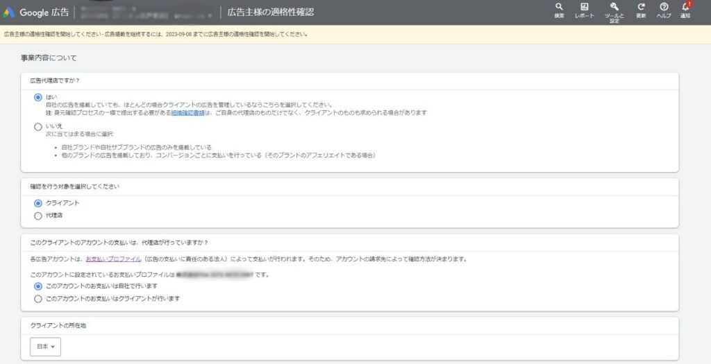Click the refresh (更新) icon
Screen dimensions: 711x364
point(641,9)
